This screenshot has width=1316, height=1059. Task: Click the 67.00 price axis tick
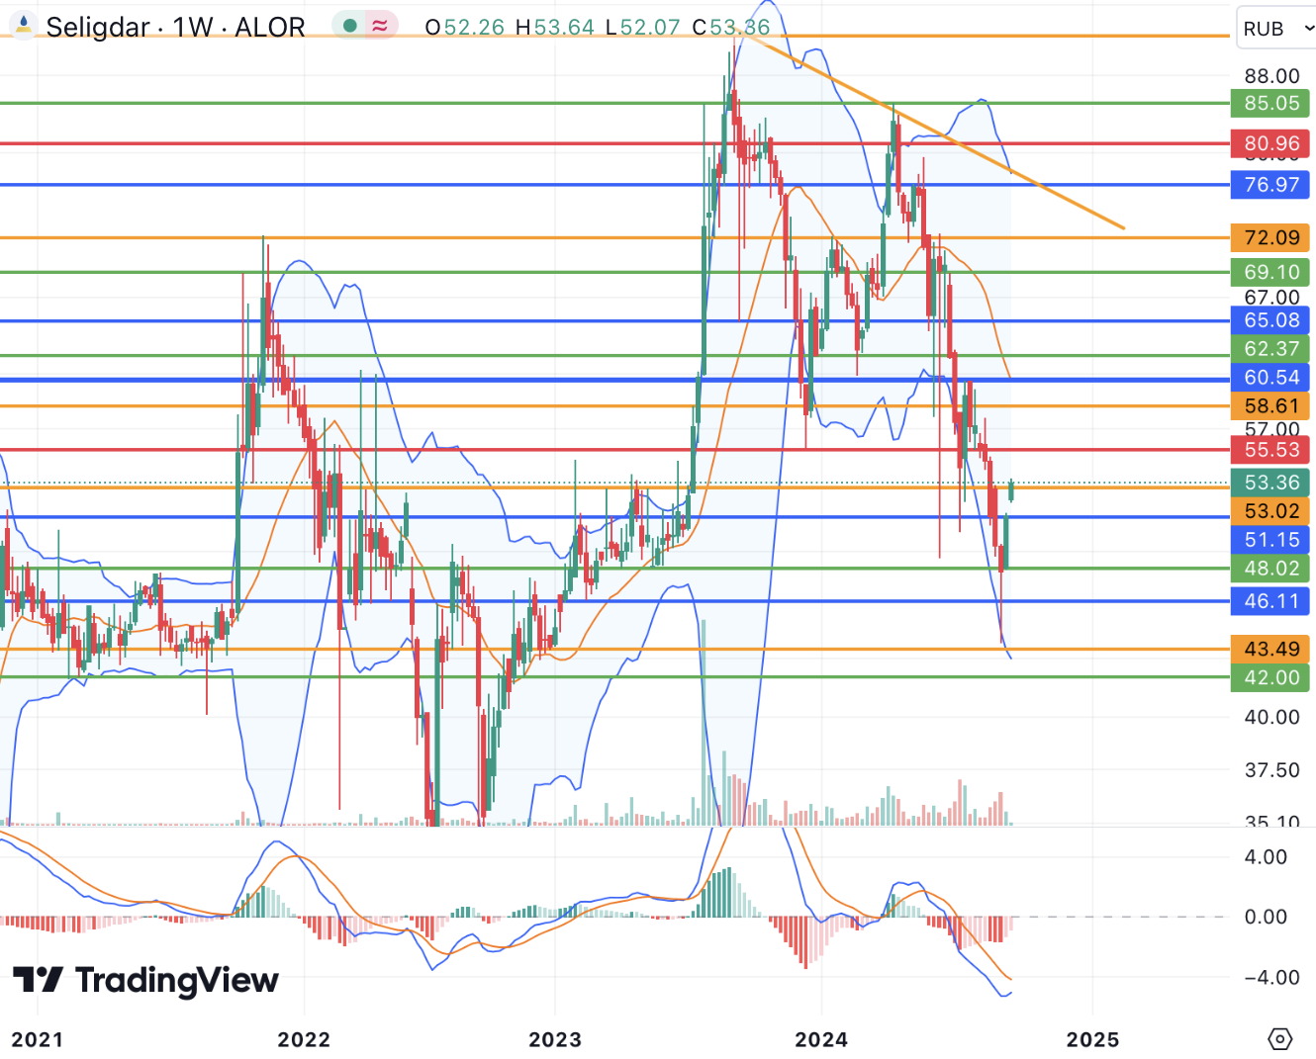[1271, 298]
